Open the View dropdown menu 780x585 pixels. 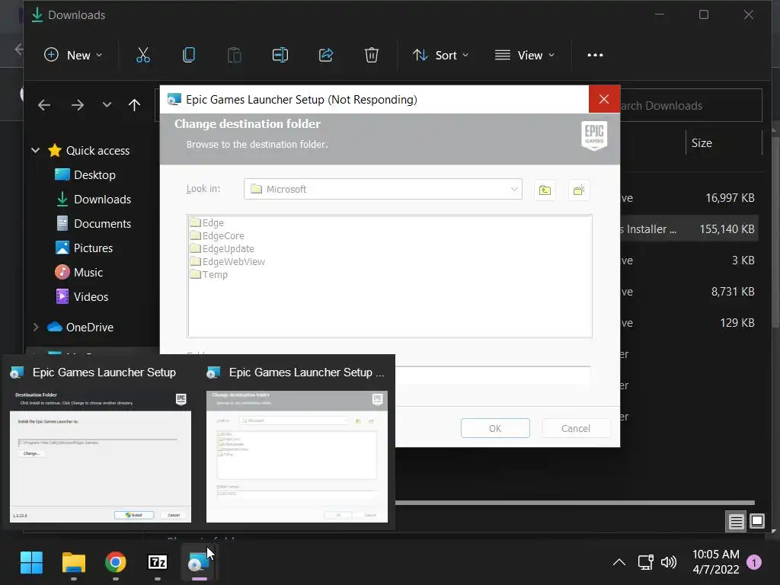(524, 55)
